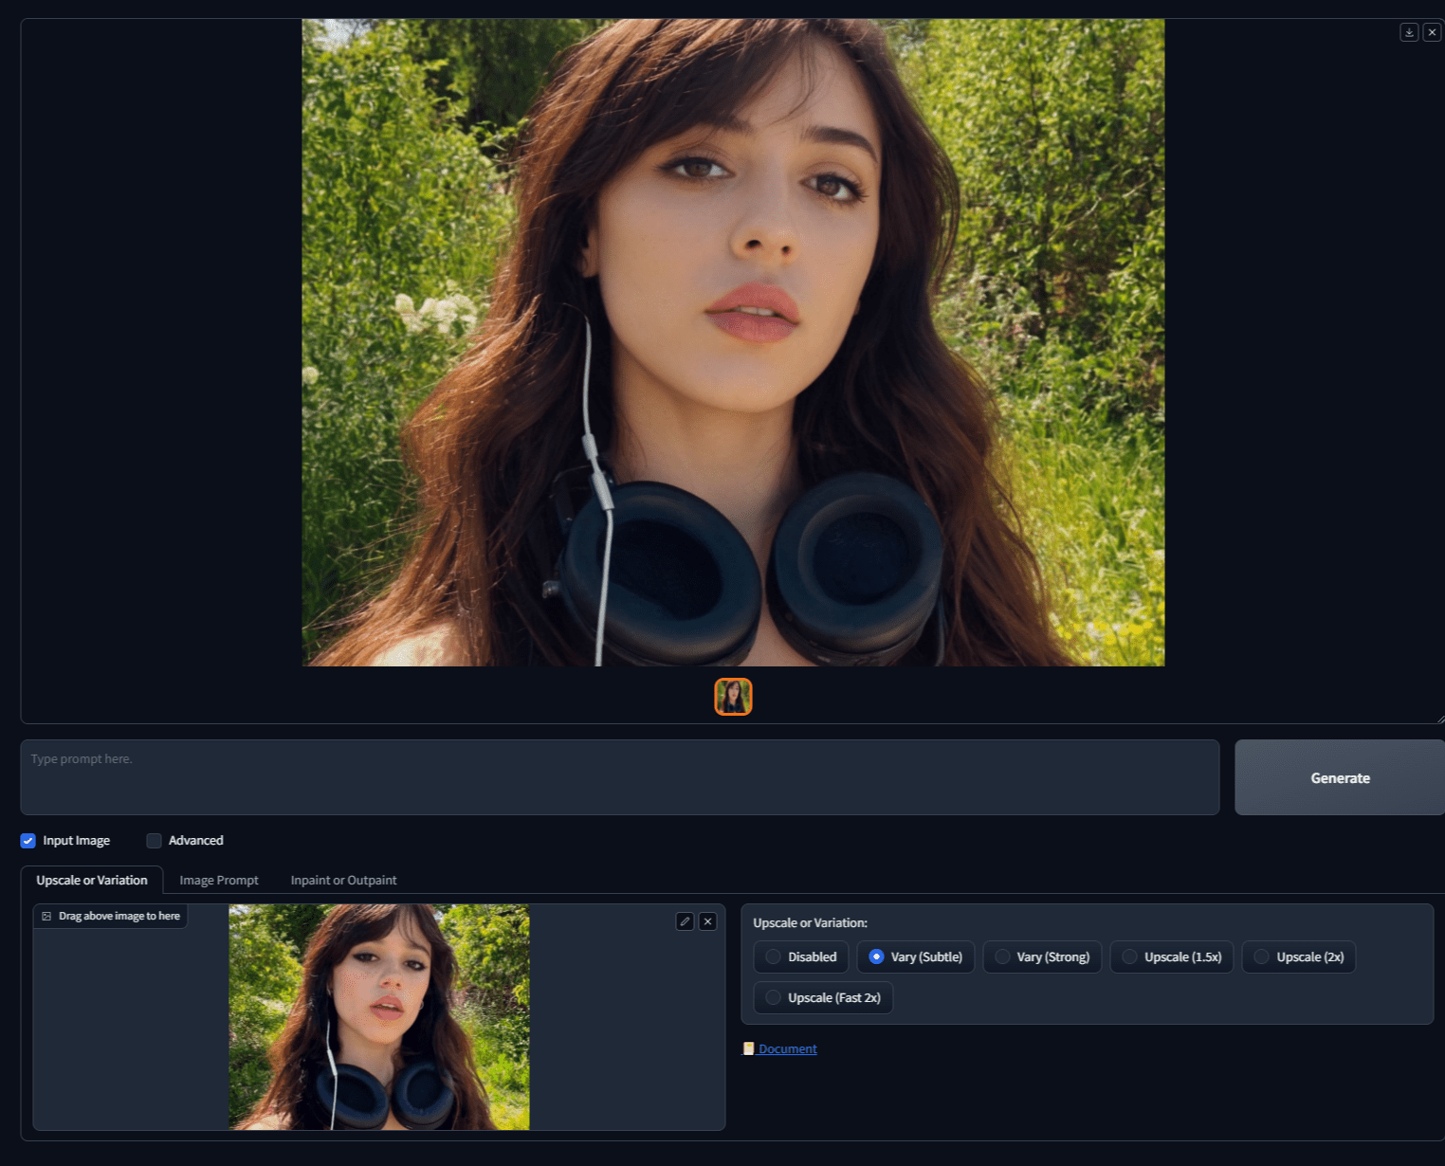Choose Upscale (1.5x) radio button
The width and height of the screenshot is (1445, 1166).
[x=1129, y=957]
